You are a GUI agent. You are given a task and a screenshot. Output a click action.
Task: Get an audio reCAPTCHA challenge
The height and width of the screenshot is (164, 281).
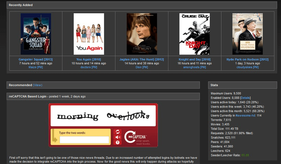118,137
